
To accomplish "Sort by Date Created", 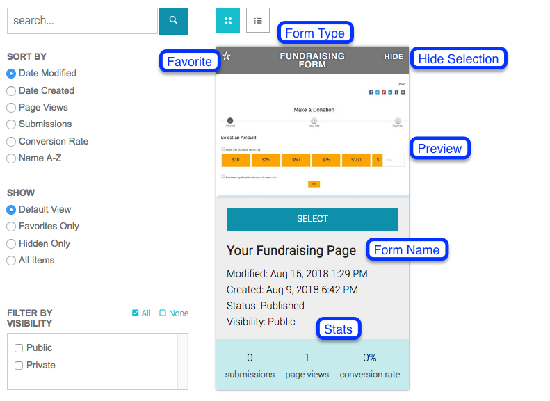I will tap(11, 90).
